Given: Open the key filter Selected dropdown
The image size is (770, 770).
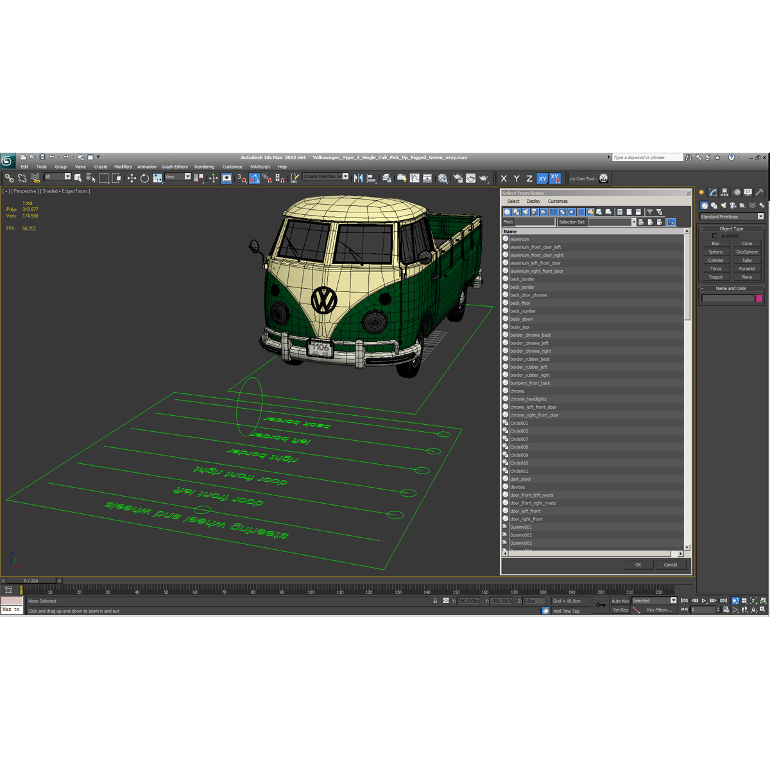Looking at the screenshot, I should [654, 601].
